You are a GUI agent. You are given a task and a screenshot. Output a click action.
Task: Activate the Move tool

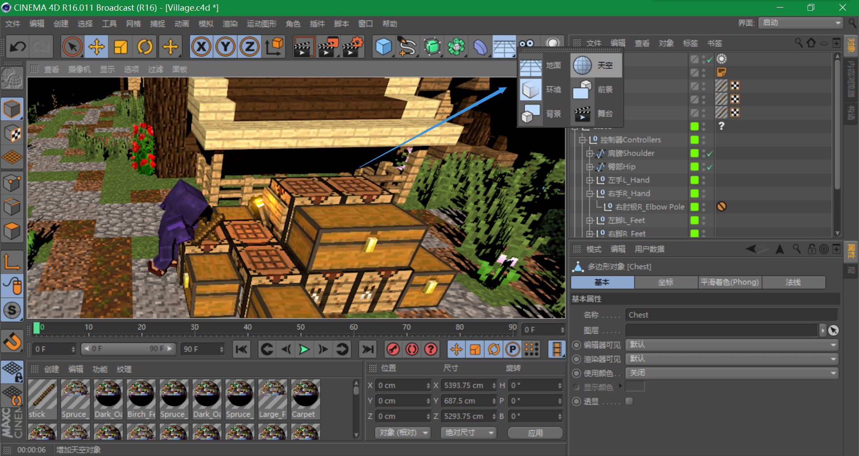click(x=97, y=46)
